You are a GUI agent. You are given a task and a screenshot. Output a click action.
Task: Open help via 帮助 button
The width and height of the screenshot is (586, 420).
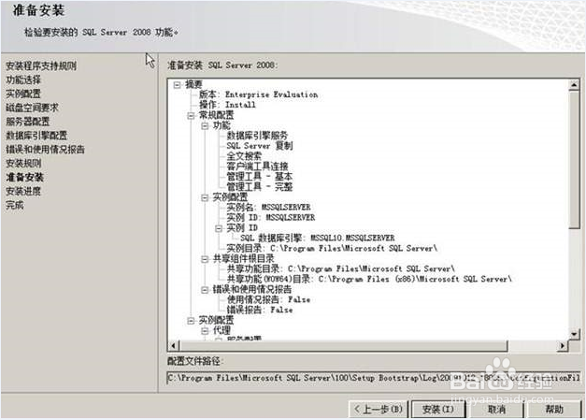554,409
